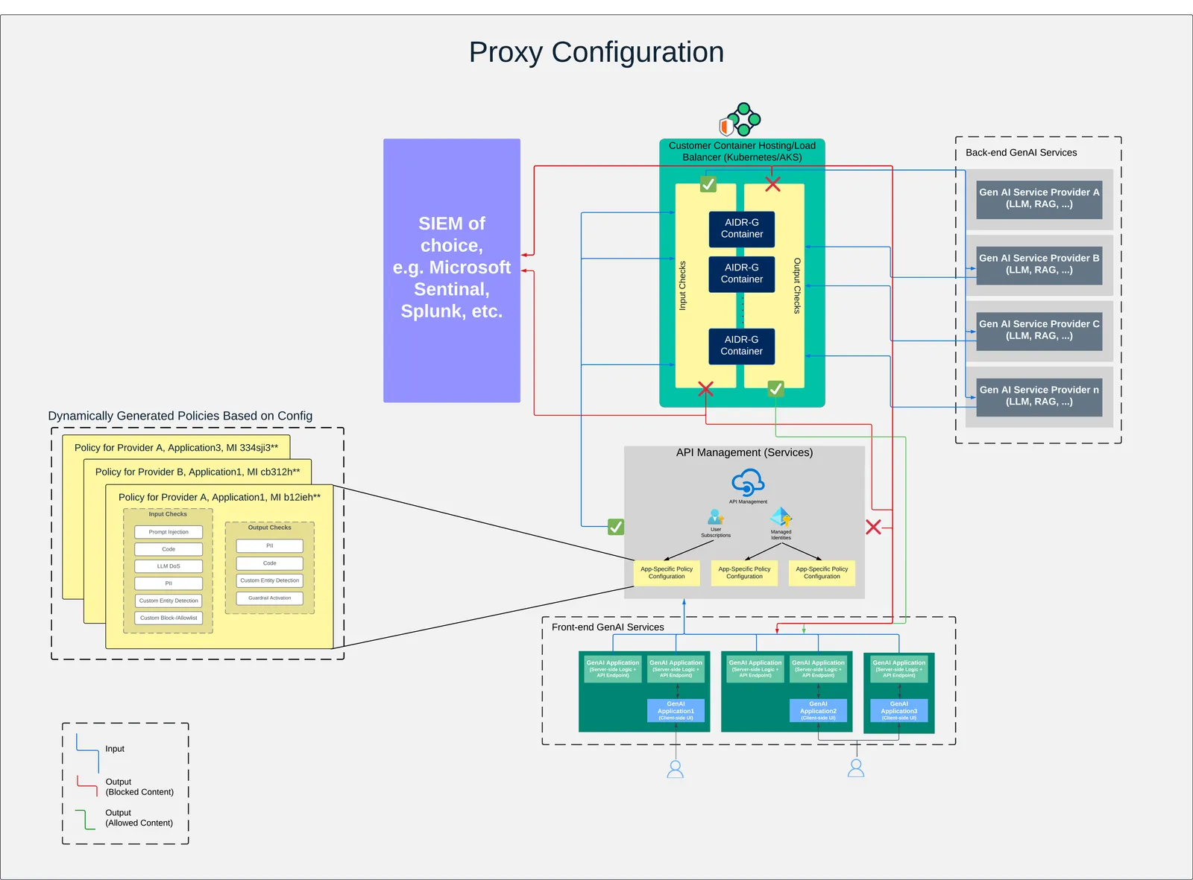This screenshot has width=1193, height=880.
Task: Select Custom Entity Detection under Input Checks
Action: tap(169, 601)
